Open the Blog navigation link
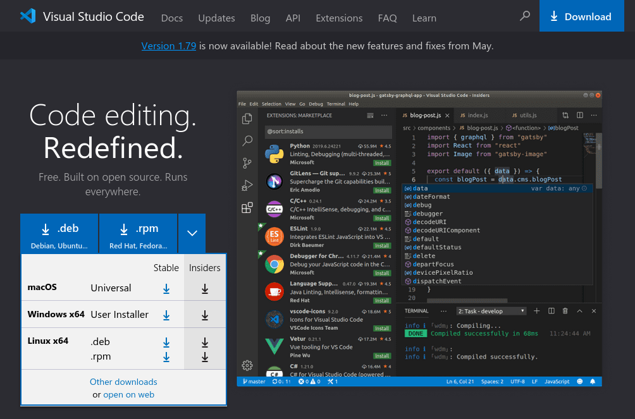Image resolution: width=635 pixels, height=419 pixels. [260, 18]
